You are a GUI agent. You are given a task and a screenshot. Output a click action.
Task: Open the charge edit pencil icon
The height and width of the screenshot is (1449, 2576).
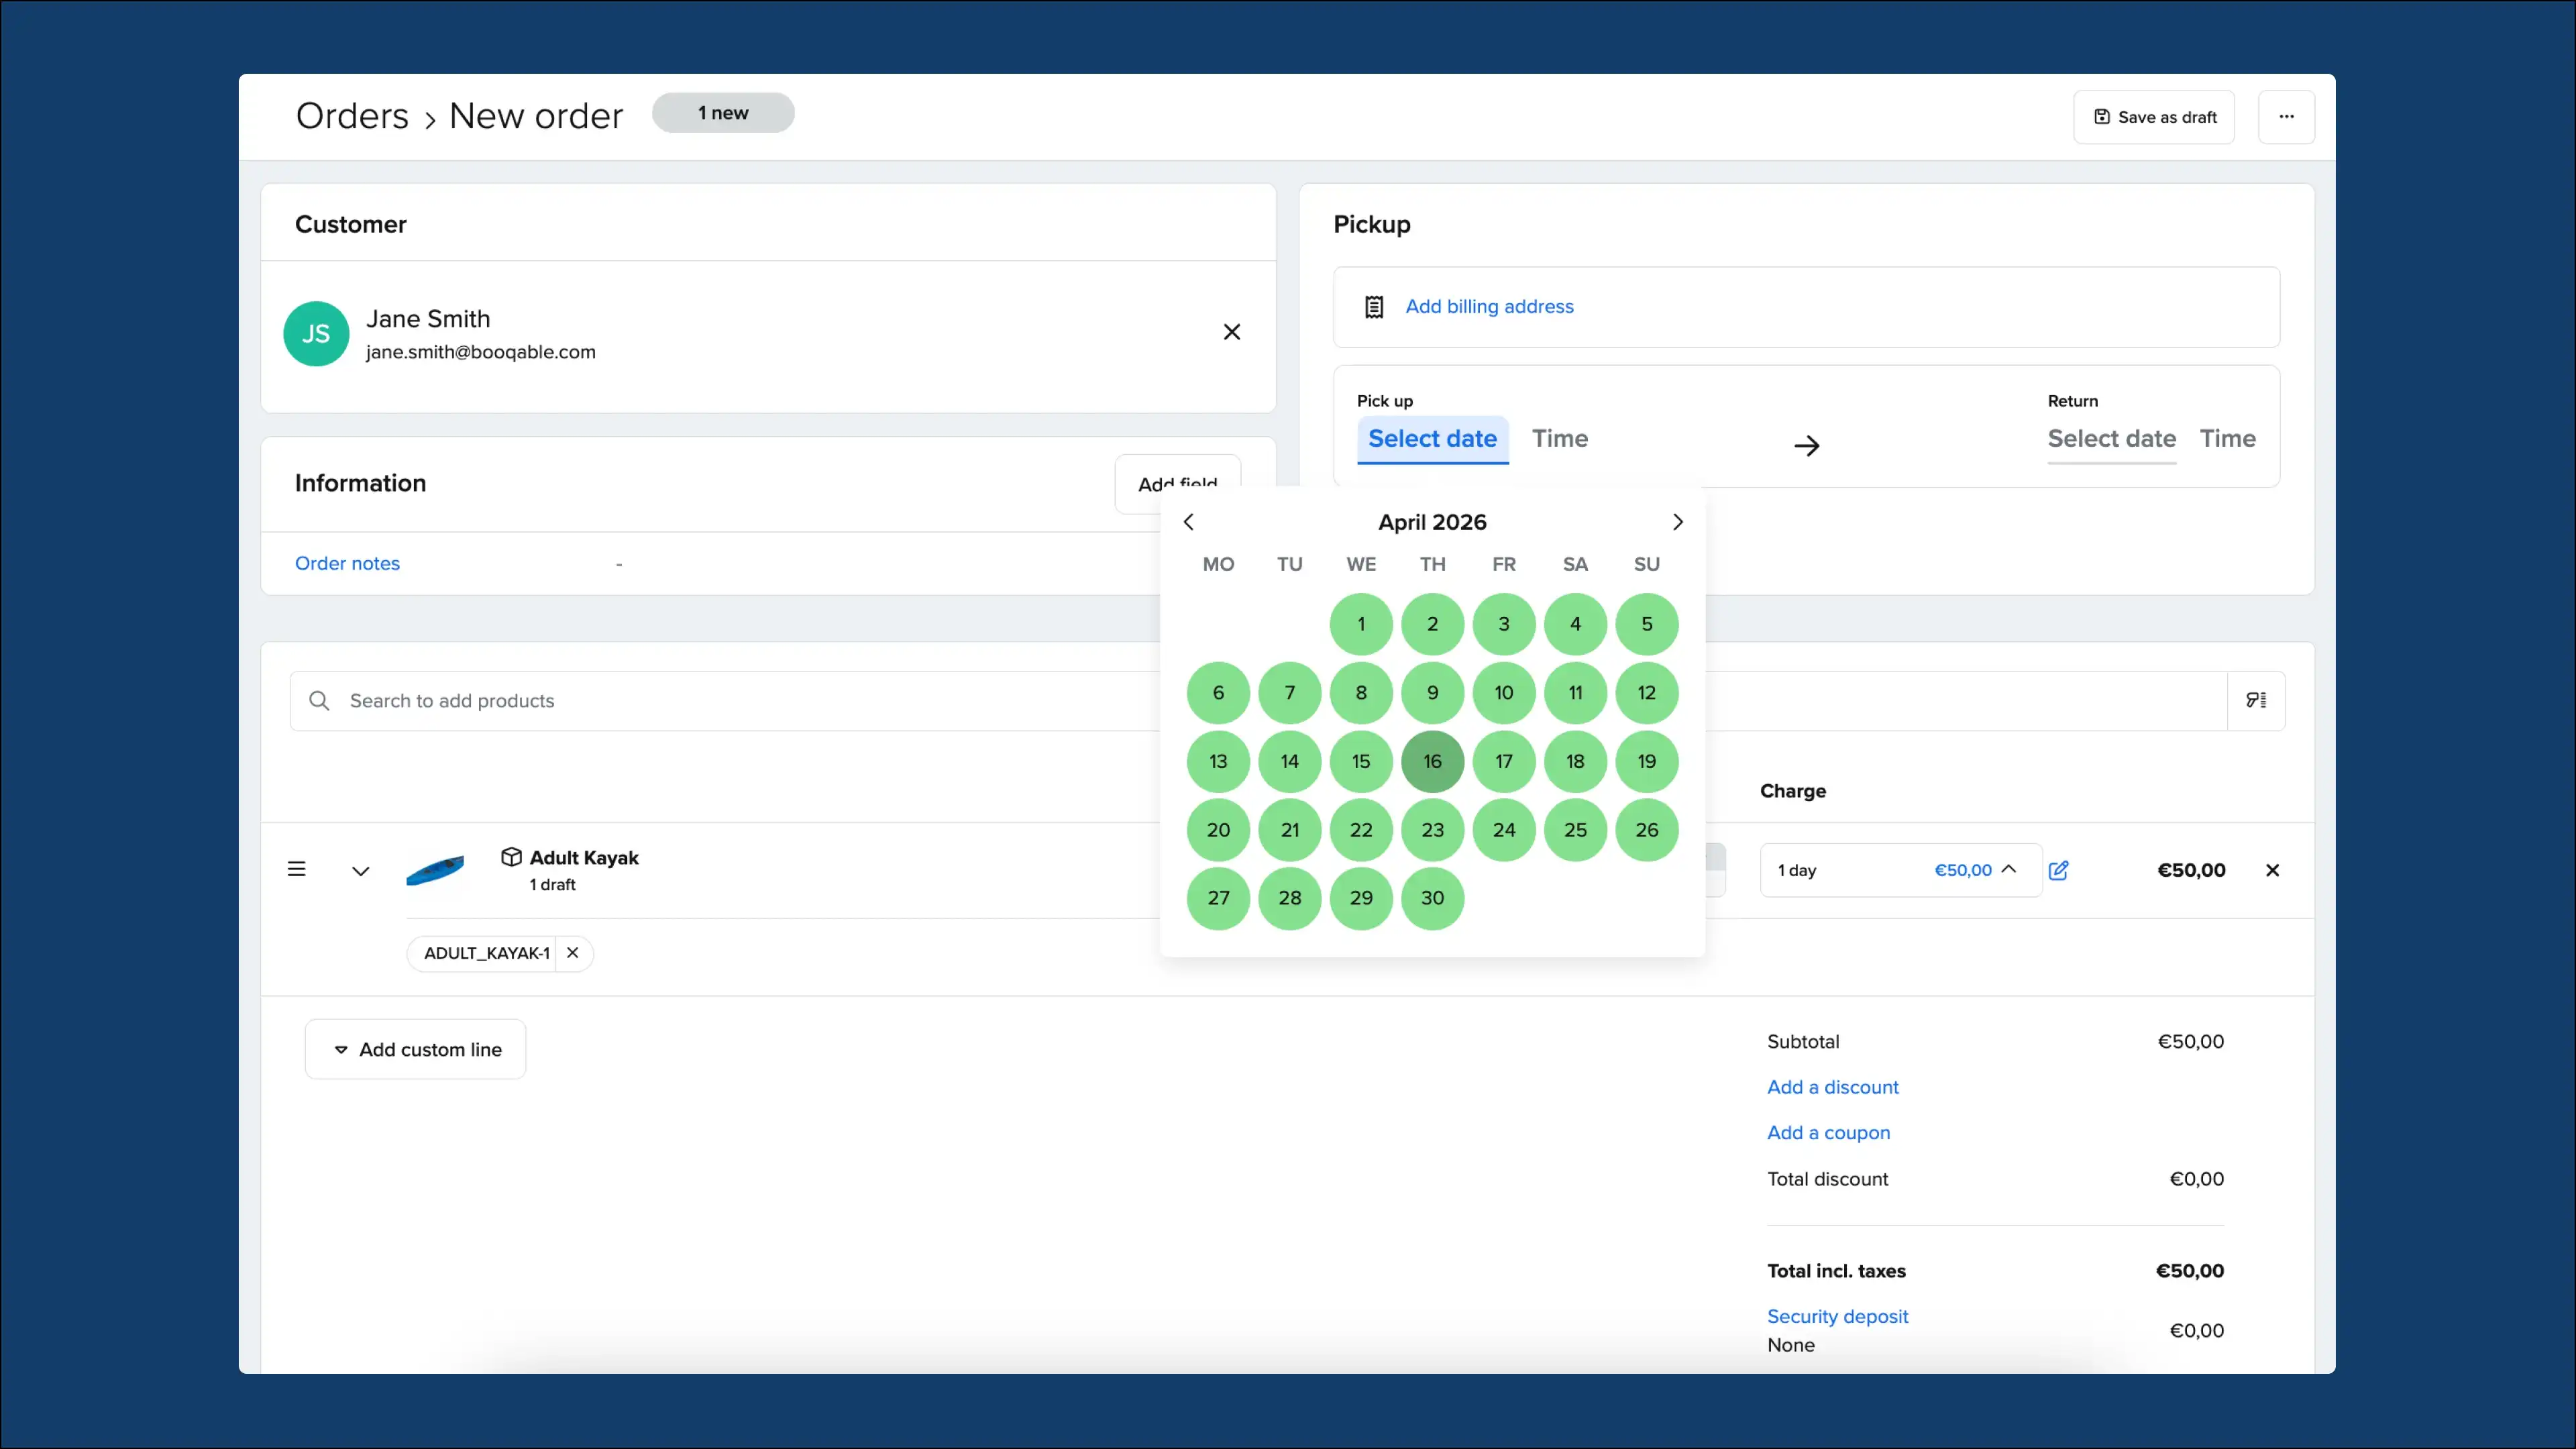(2059, 870)
